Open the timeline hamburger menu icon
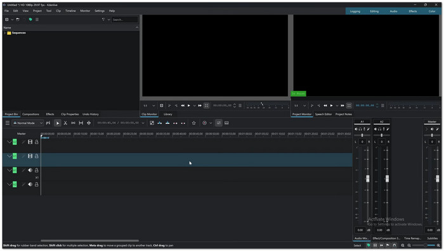 tap(8, 123)
